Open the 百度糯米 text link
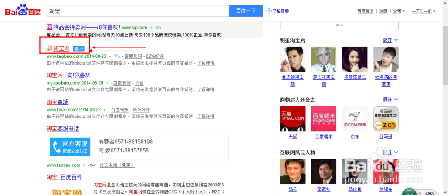The width and height of the screenshot is (448, 195). 324,137
